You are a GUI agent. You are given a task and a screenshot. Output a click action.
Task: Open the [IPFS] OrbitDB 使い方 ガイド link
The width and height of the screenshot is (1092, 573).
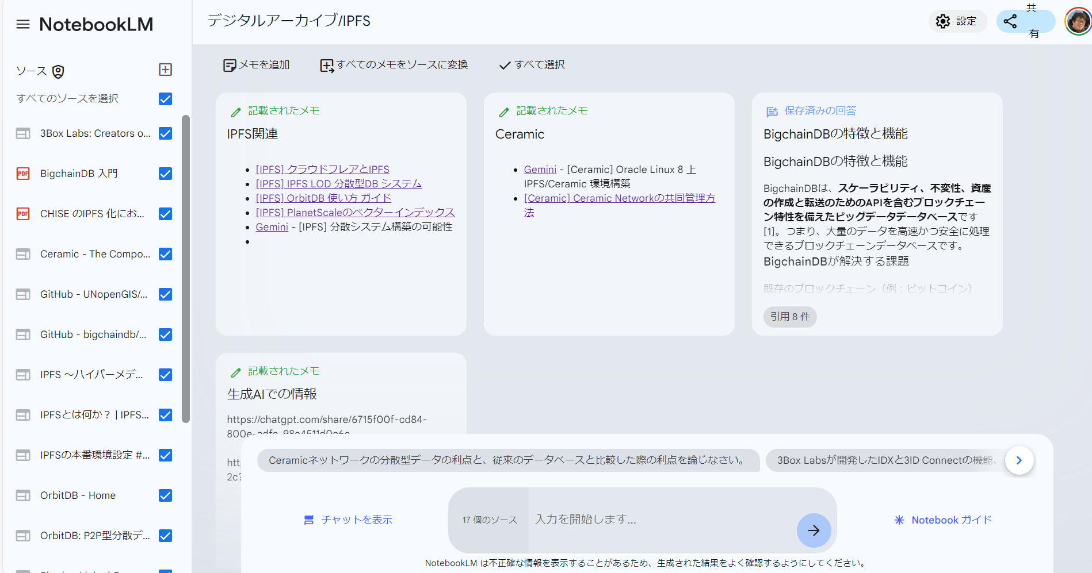coord(323,198)
